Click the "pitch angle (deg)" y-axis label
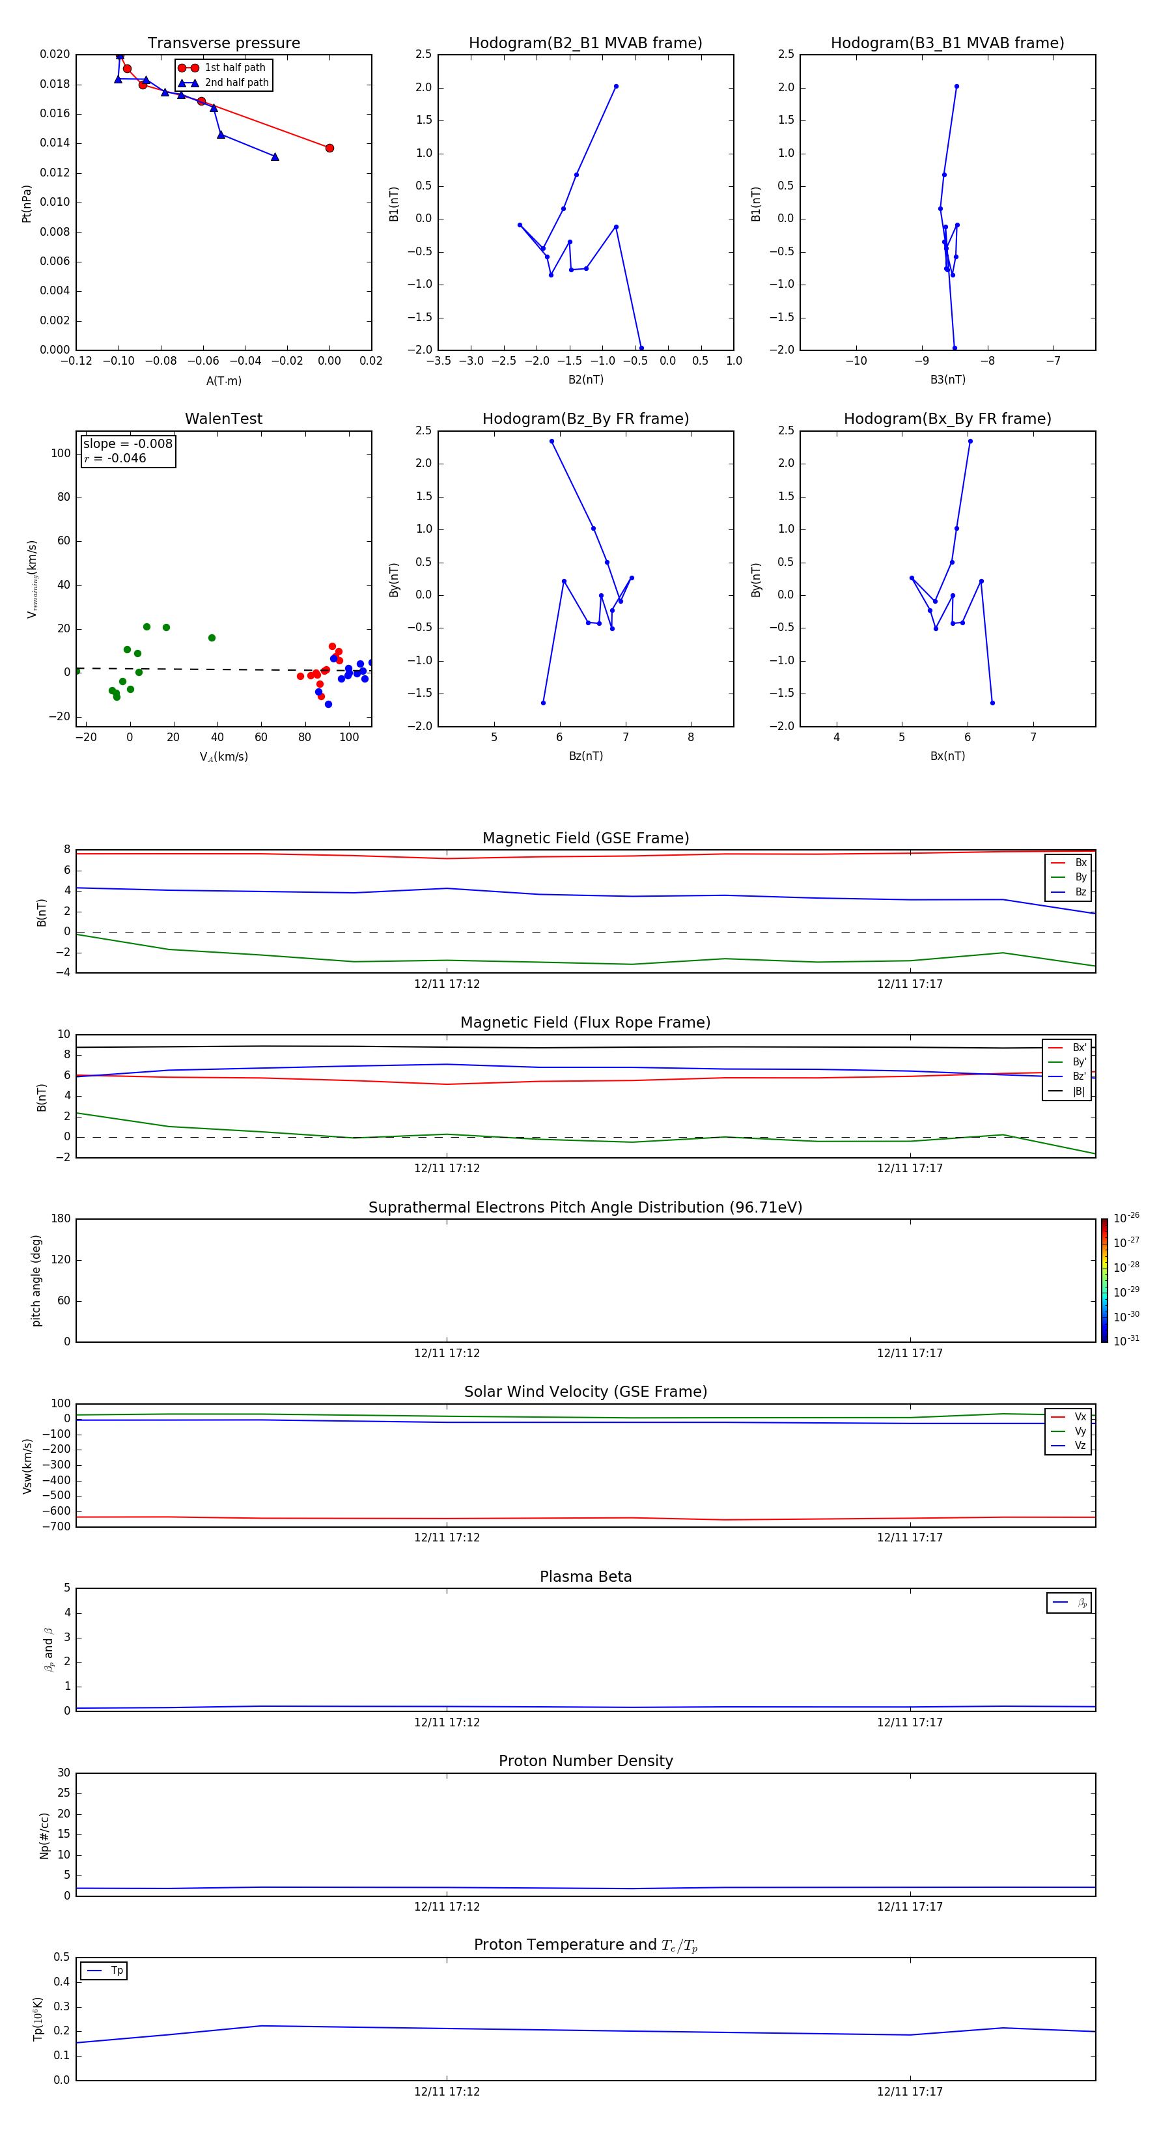The height and width of the screenshot is (2149, 1172). click(x=36, y=1280)
